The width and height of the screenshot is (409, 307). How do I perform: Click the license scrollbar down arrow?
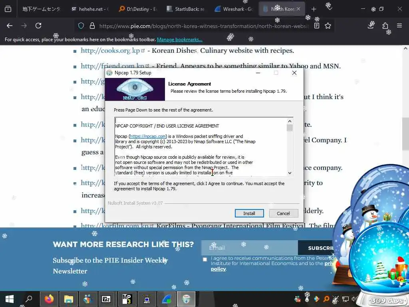pyautogui.click(x=290, y=173)
